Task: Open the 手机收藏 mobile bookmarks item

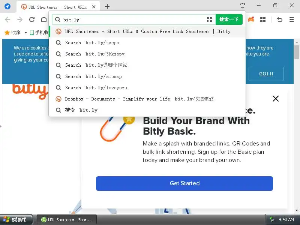Action: pos(39,33)
